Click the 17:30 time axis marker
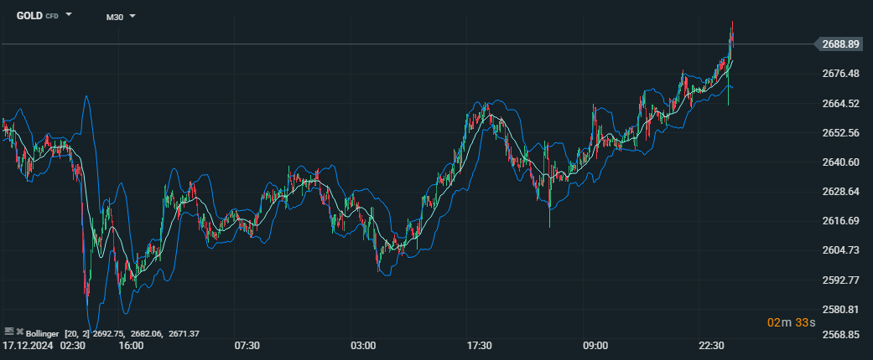Screen dimensions: 873x360 pos(478,346)
